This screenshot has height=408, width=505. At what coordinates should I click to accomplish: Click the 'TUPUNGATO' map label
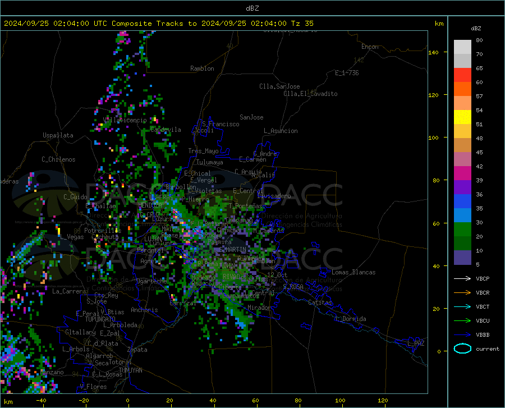coord(100,319)
